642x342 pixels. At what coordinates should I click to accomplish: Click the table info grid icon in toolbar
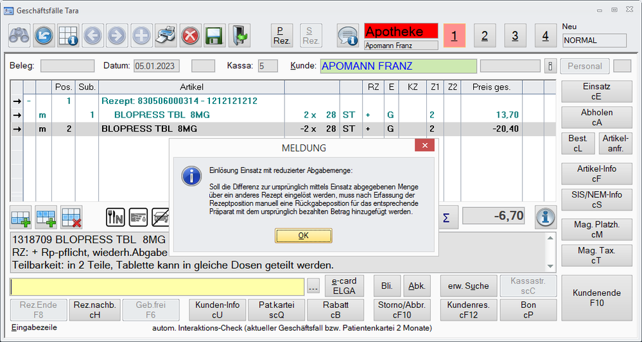pos(68,35)
